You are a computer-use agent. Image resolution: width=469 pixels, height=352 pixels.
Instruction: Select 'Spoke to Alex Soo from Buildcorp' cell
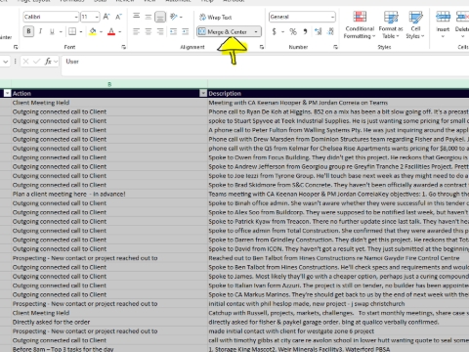pos(338,212)
